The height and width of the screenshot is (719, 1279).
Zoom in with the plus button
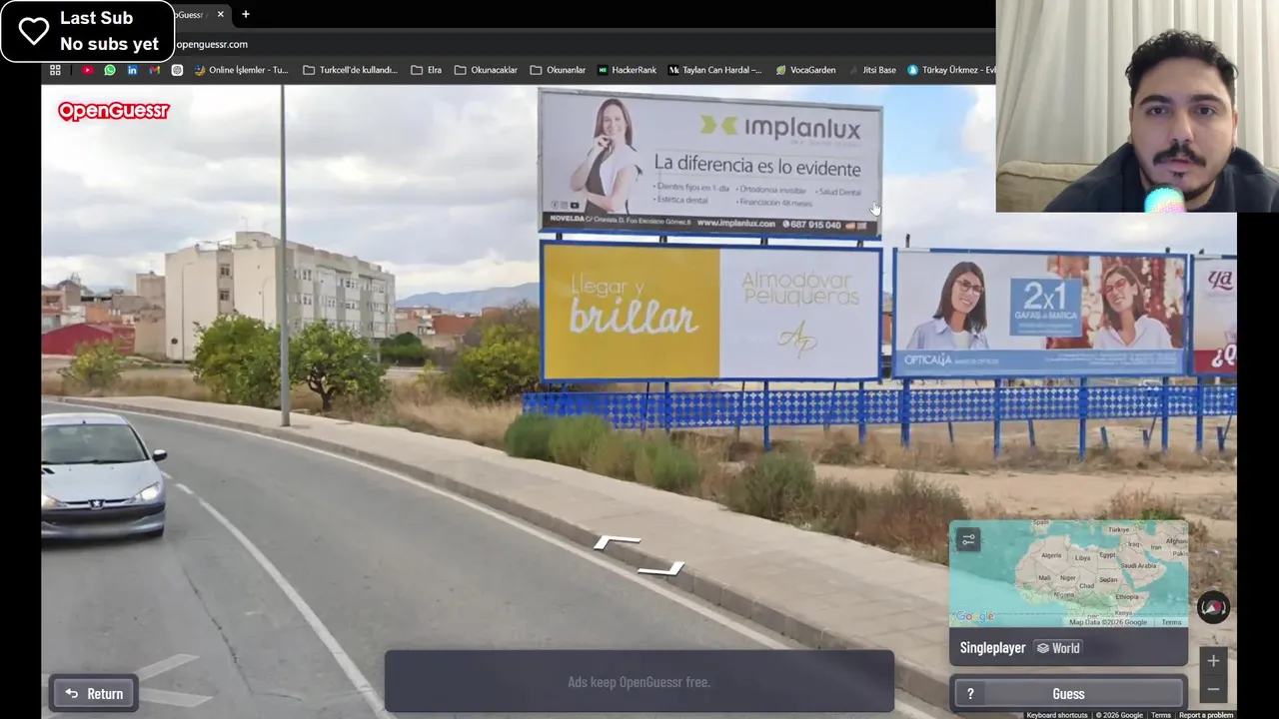tap(1213, 660)
